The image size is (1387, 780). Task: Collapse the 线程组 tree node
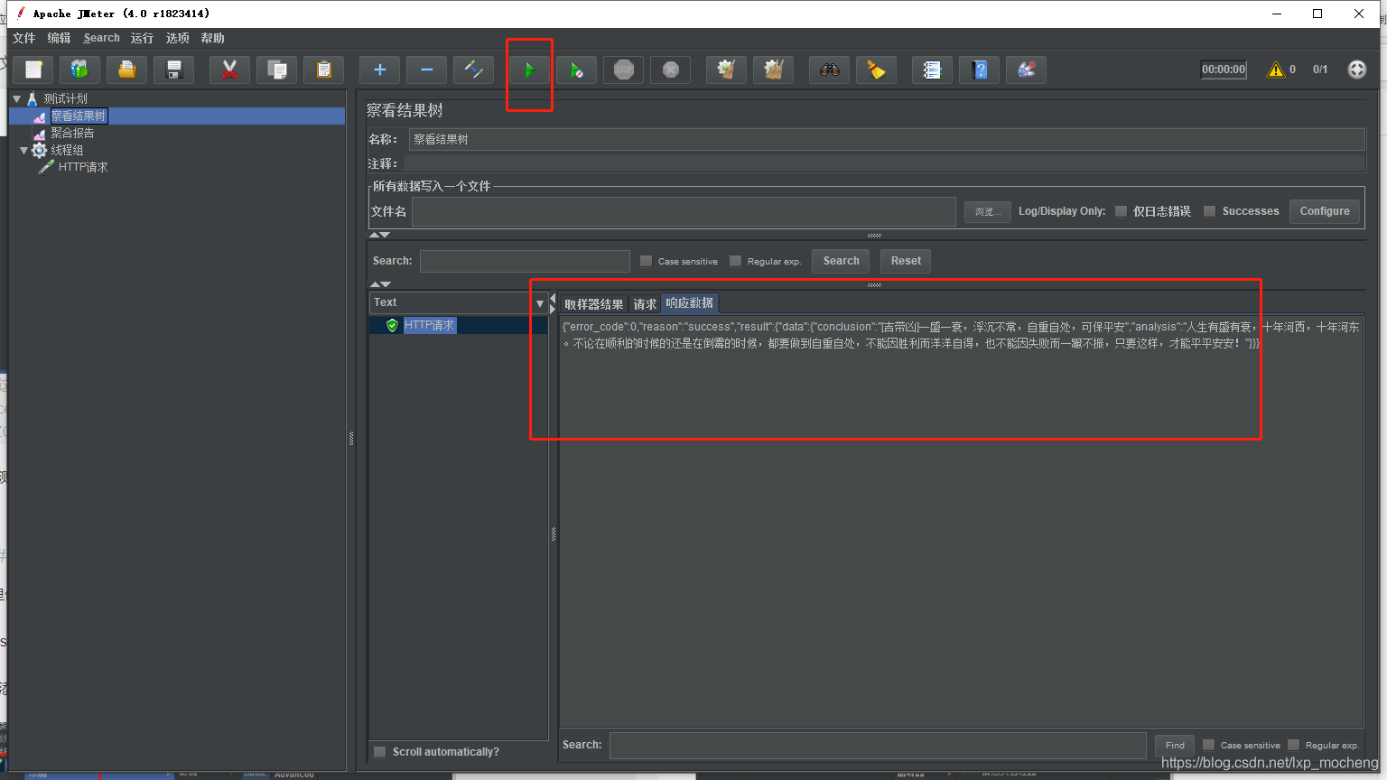pos(24,150)
